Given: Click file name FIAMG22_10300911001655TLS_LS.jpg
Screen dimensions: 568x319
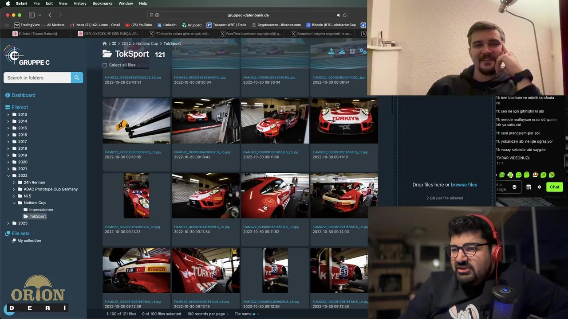Looking at the screenshot, I should pyautogui.click(x=271, y=152).
